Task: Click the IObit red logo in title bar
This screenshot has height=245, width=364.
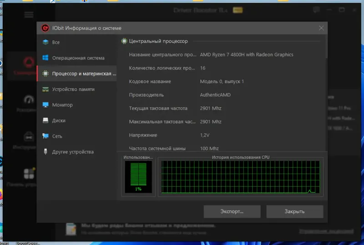Action: pos(45,28)
